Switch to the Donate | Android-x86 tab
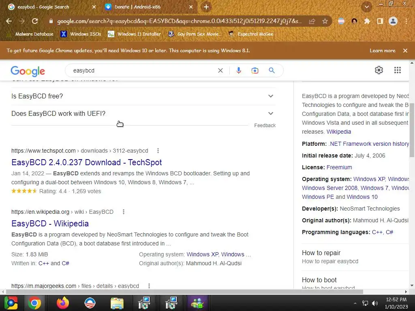 tap(149, 7)
